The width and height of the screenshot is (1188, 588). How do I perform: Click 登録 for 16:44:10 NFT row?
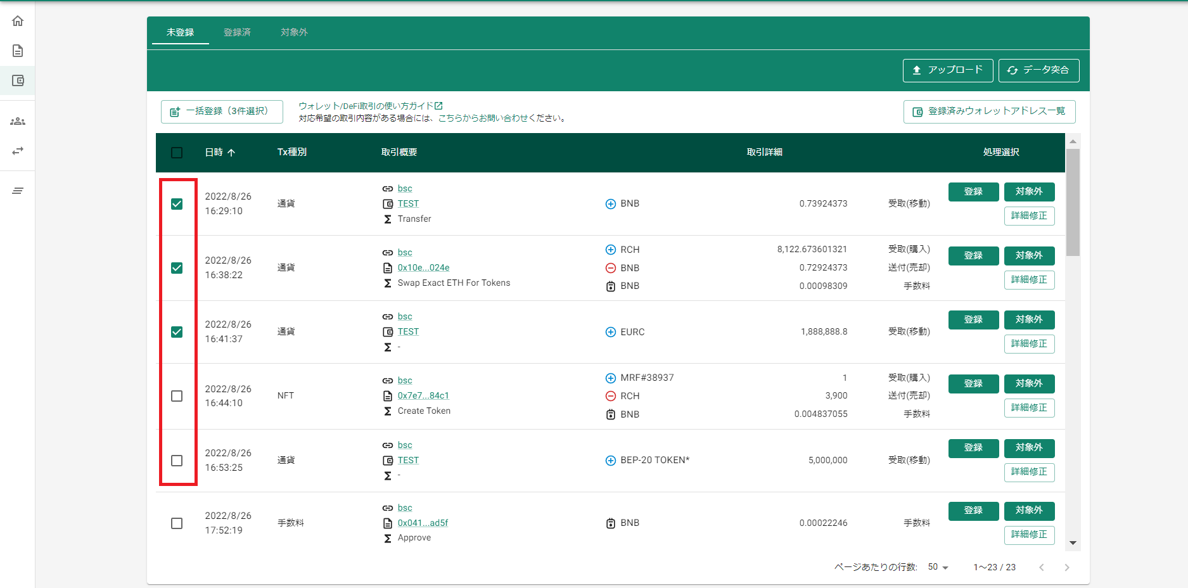click(974, 384)
